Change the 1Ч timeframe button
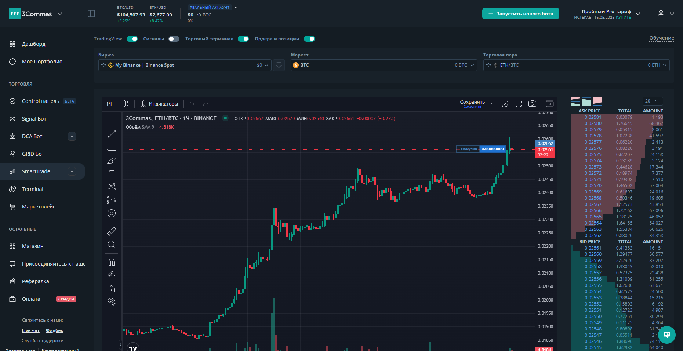 click(x=109, y=104)
